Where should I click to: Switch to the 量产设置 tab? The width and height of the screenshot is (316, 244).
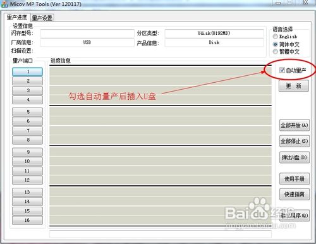click(x=42, y=18)
